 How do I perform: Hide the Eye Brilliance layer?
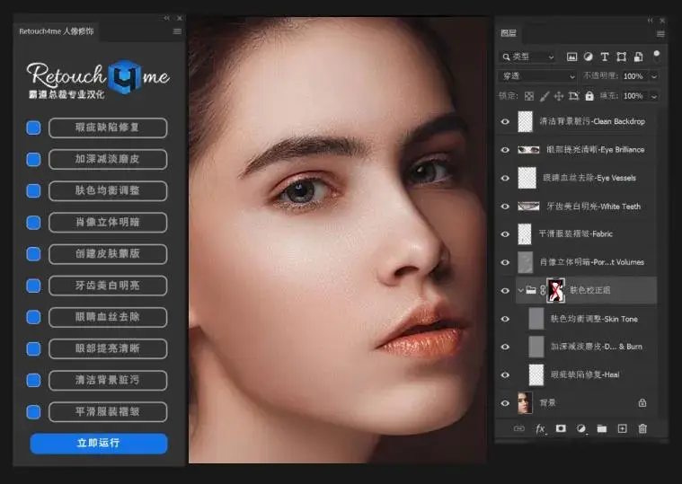pos(505,150)
